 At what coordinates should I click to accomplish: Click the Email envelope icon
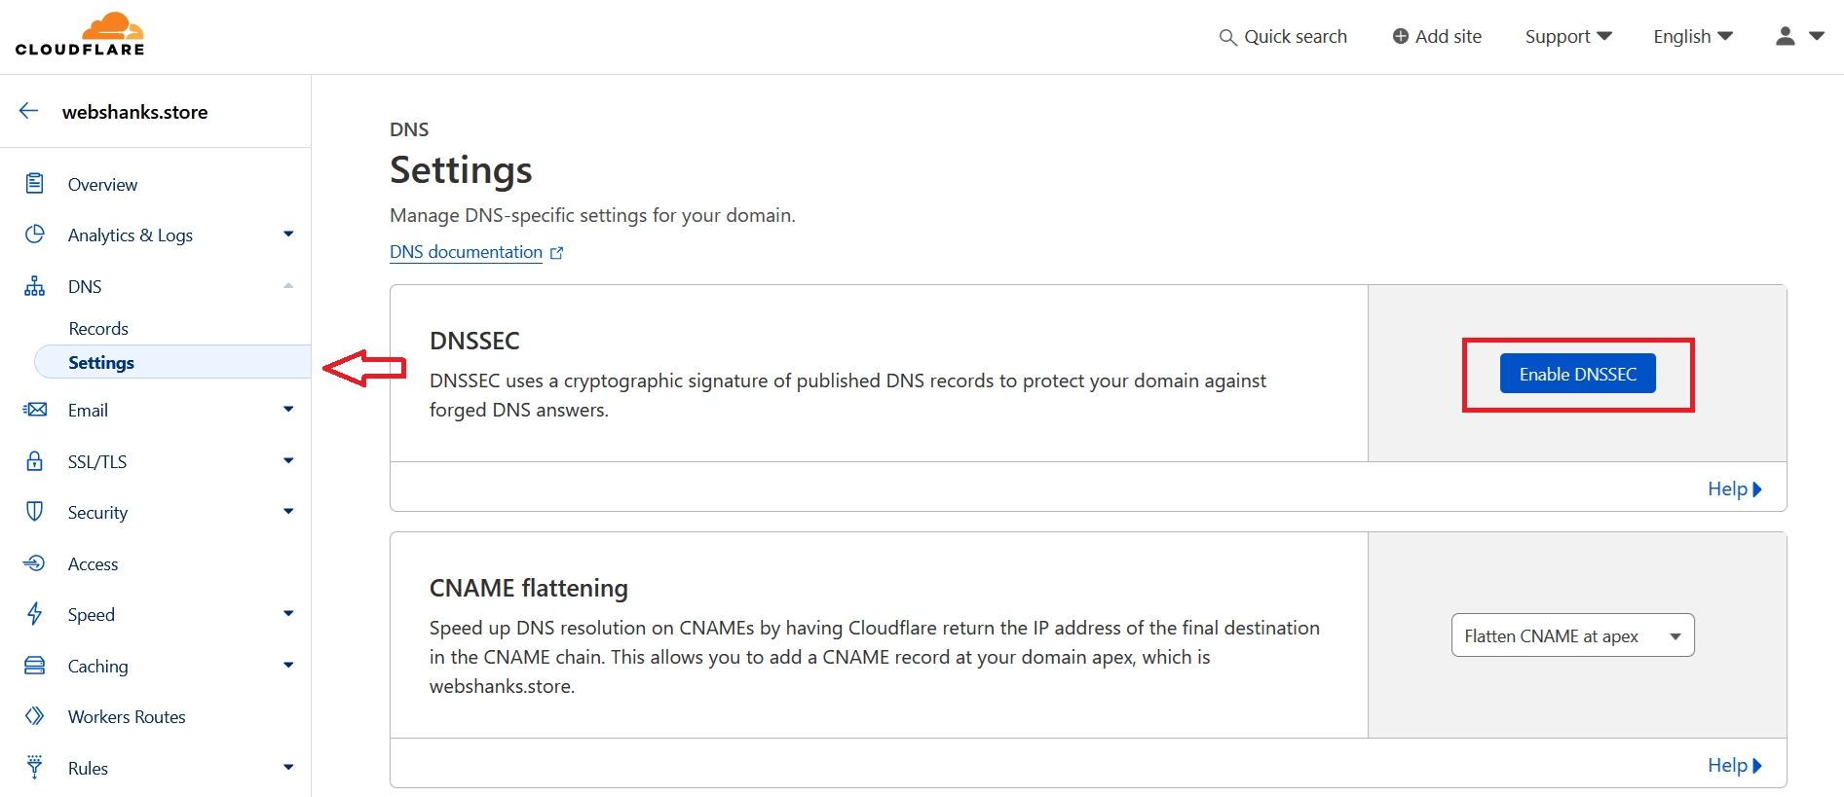pos(35,410)
